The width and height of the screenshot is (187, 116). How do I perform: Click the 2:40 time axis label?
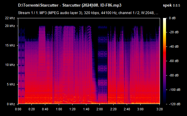pyautogui.click(x=127, y=109)
